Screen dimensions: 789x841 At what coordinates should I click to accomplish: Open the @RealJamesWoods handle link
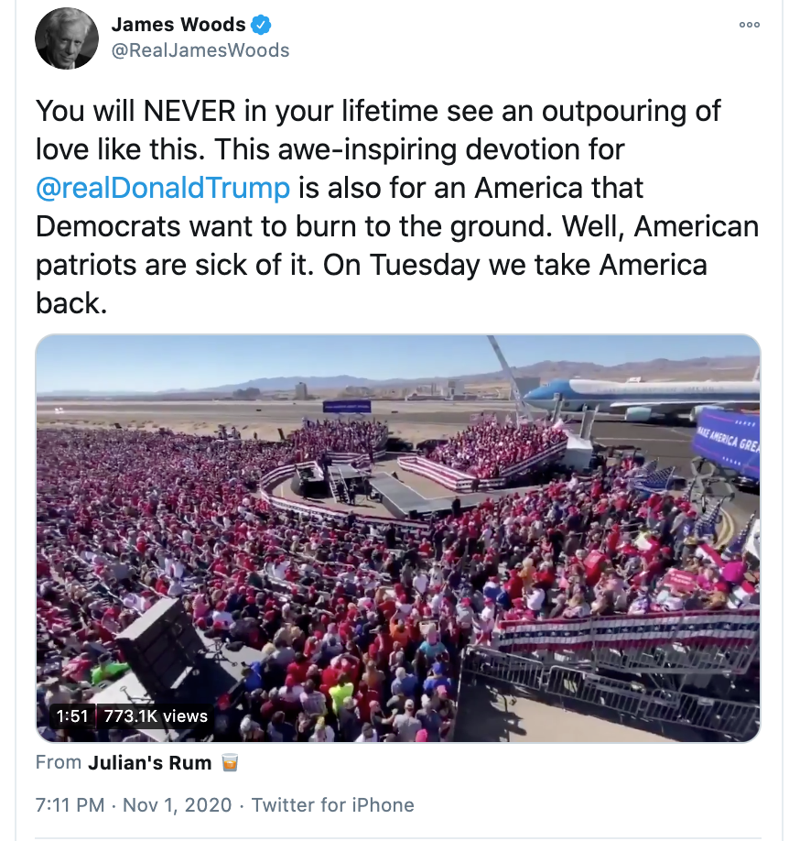pos(200,50)
